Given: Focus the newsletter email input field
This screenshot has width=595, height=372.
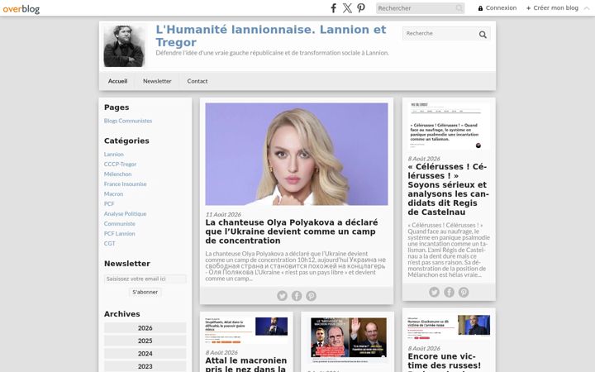Looking at the screenshot, I should (145, 279).
